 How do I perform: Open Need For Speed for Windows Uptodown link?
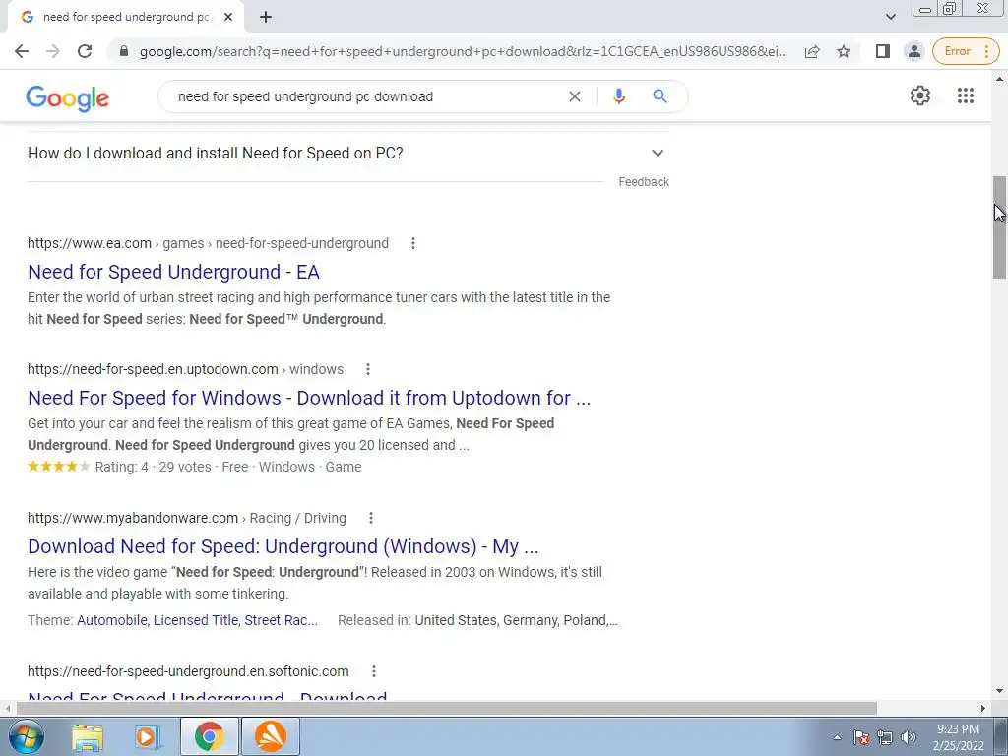pyautogui.click(x=309, y=398)
